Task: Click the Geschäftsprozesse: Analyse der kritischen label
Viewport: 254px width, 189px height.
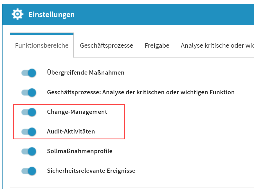Action: tap(141, 92)
